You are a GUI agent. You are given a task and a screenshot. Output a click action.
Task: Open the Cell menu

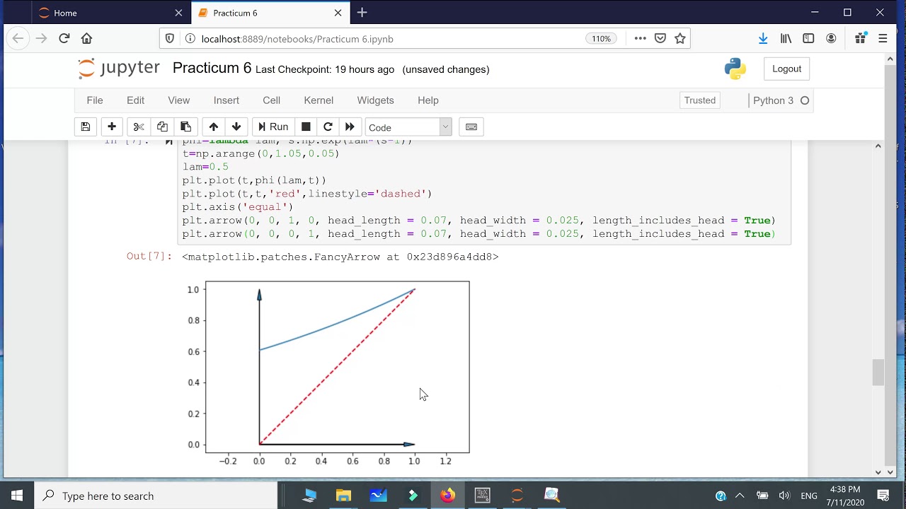pyautogui.click(x=272, y=100)
